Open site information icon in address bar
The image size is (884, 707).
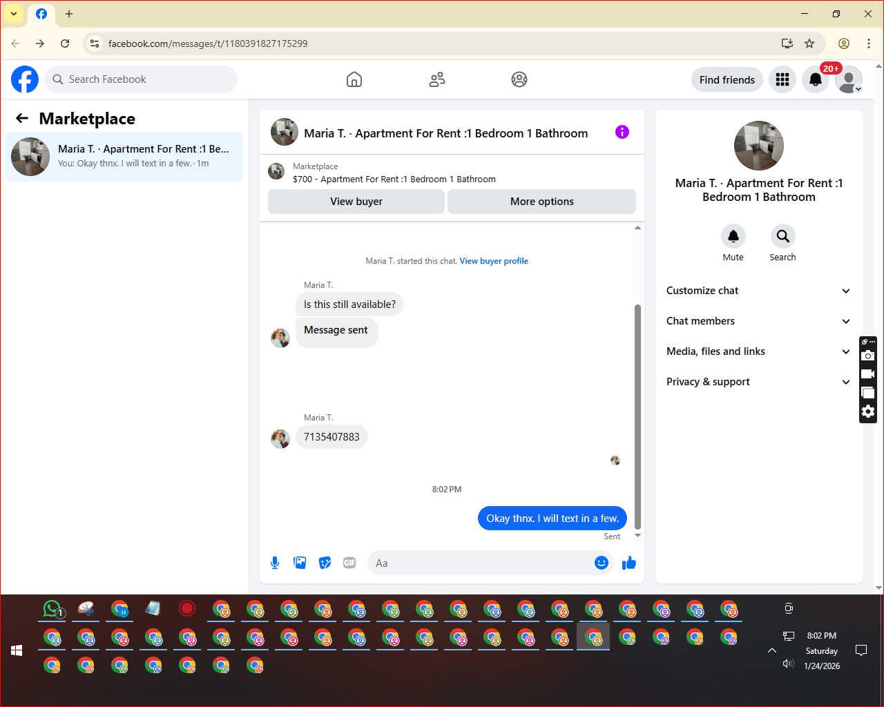point(95,43)
